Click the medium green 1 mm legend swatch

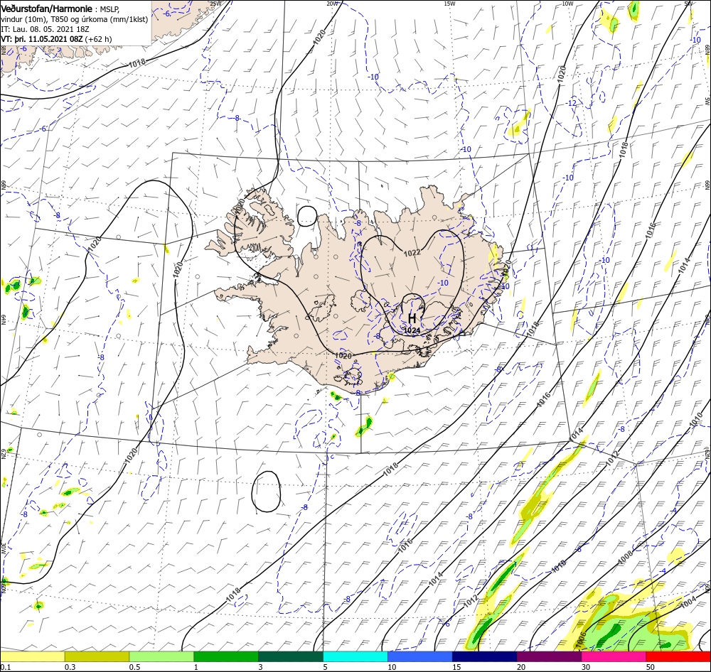pyautogui.click(x=226, y=656)
